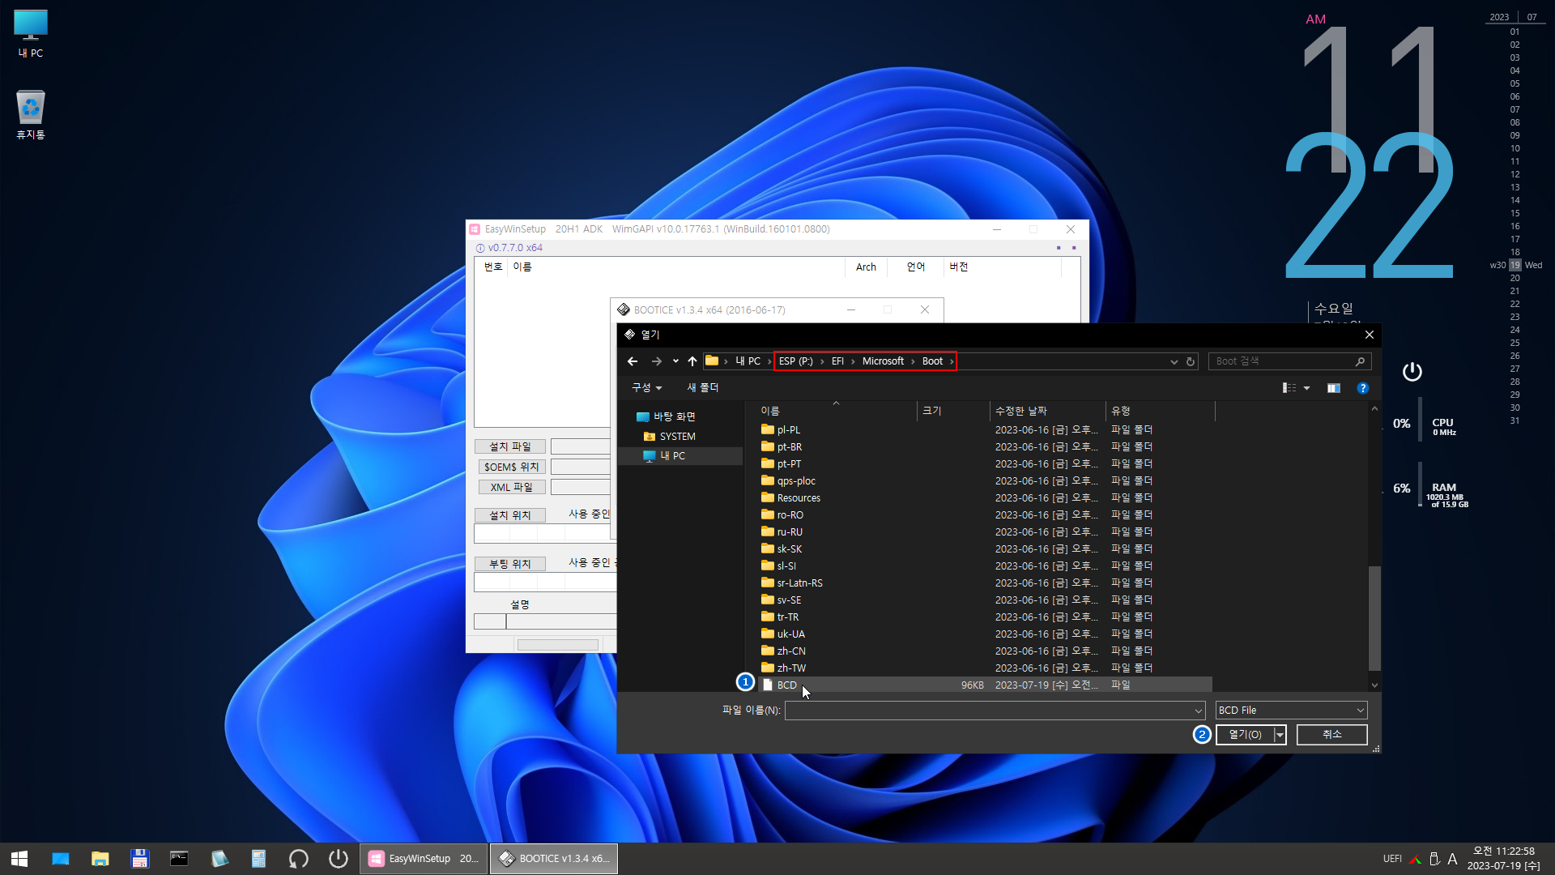The width and height of the screenshot is (1555, 875).
Task: Click 부팅 위치 button in EasyWinSetup
Action: (510, 564)
